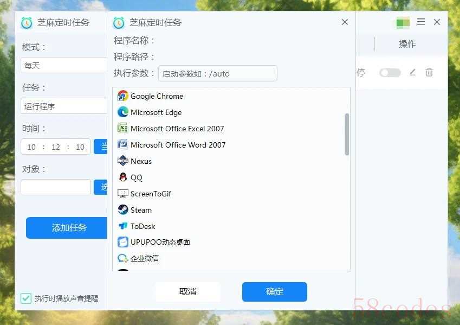Click the edit pencil icon in task row
460x325 pixels.
coord(412,72)
